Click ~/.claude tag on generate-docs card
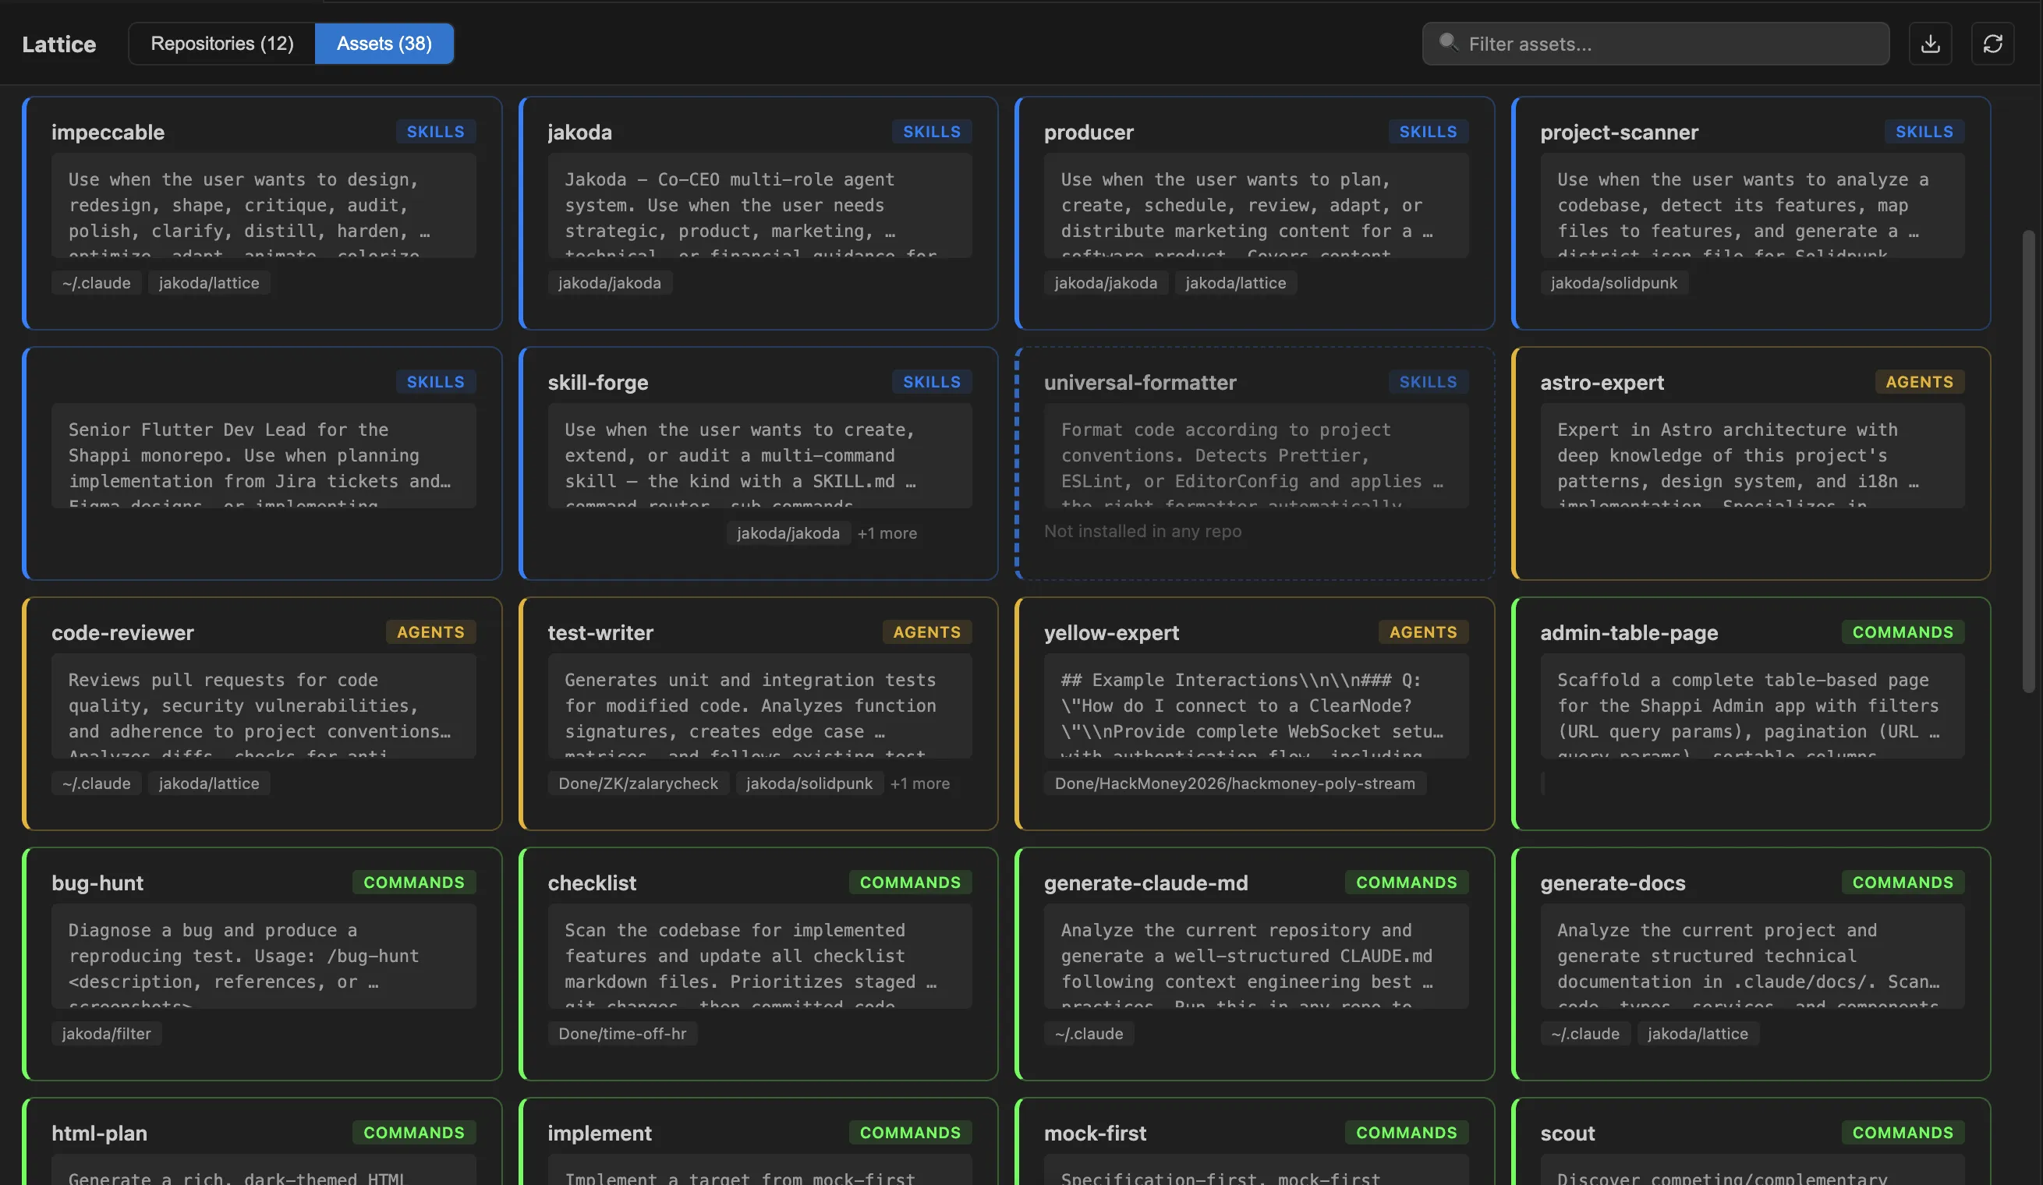Viewport: 2043px width, 1185px height. 1585,1035
